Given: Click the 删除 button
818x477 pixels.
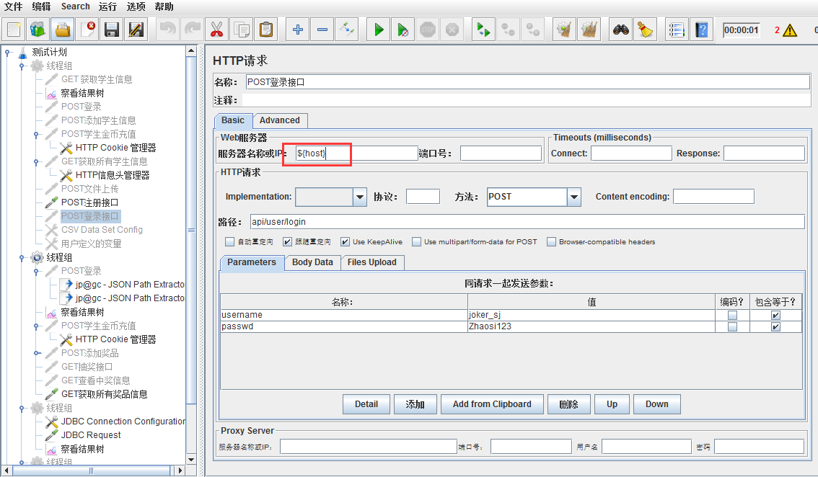Looking at the screenshot, I should click(568, 404).
